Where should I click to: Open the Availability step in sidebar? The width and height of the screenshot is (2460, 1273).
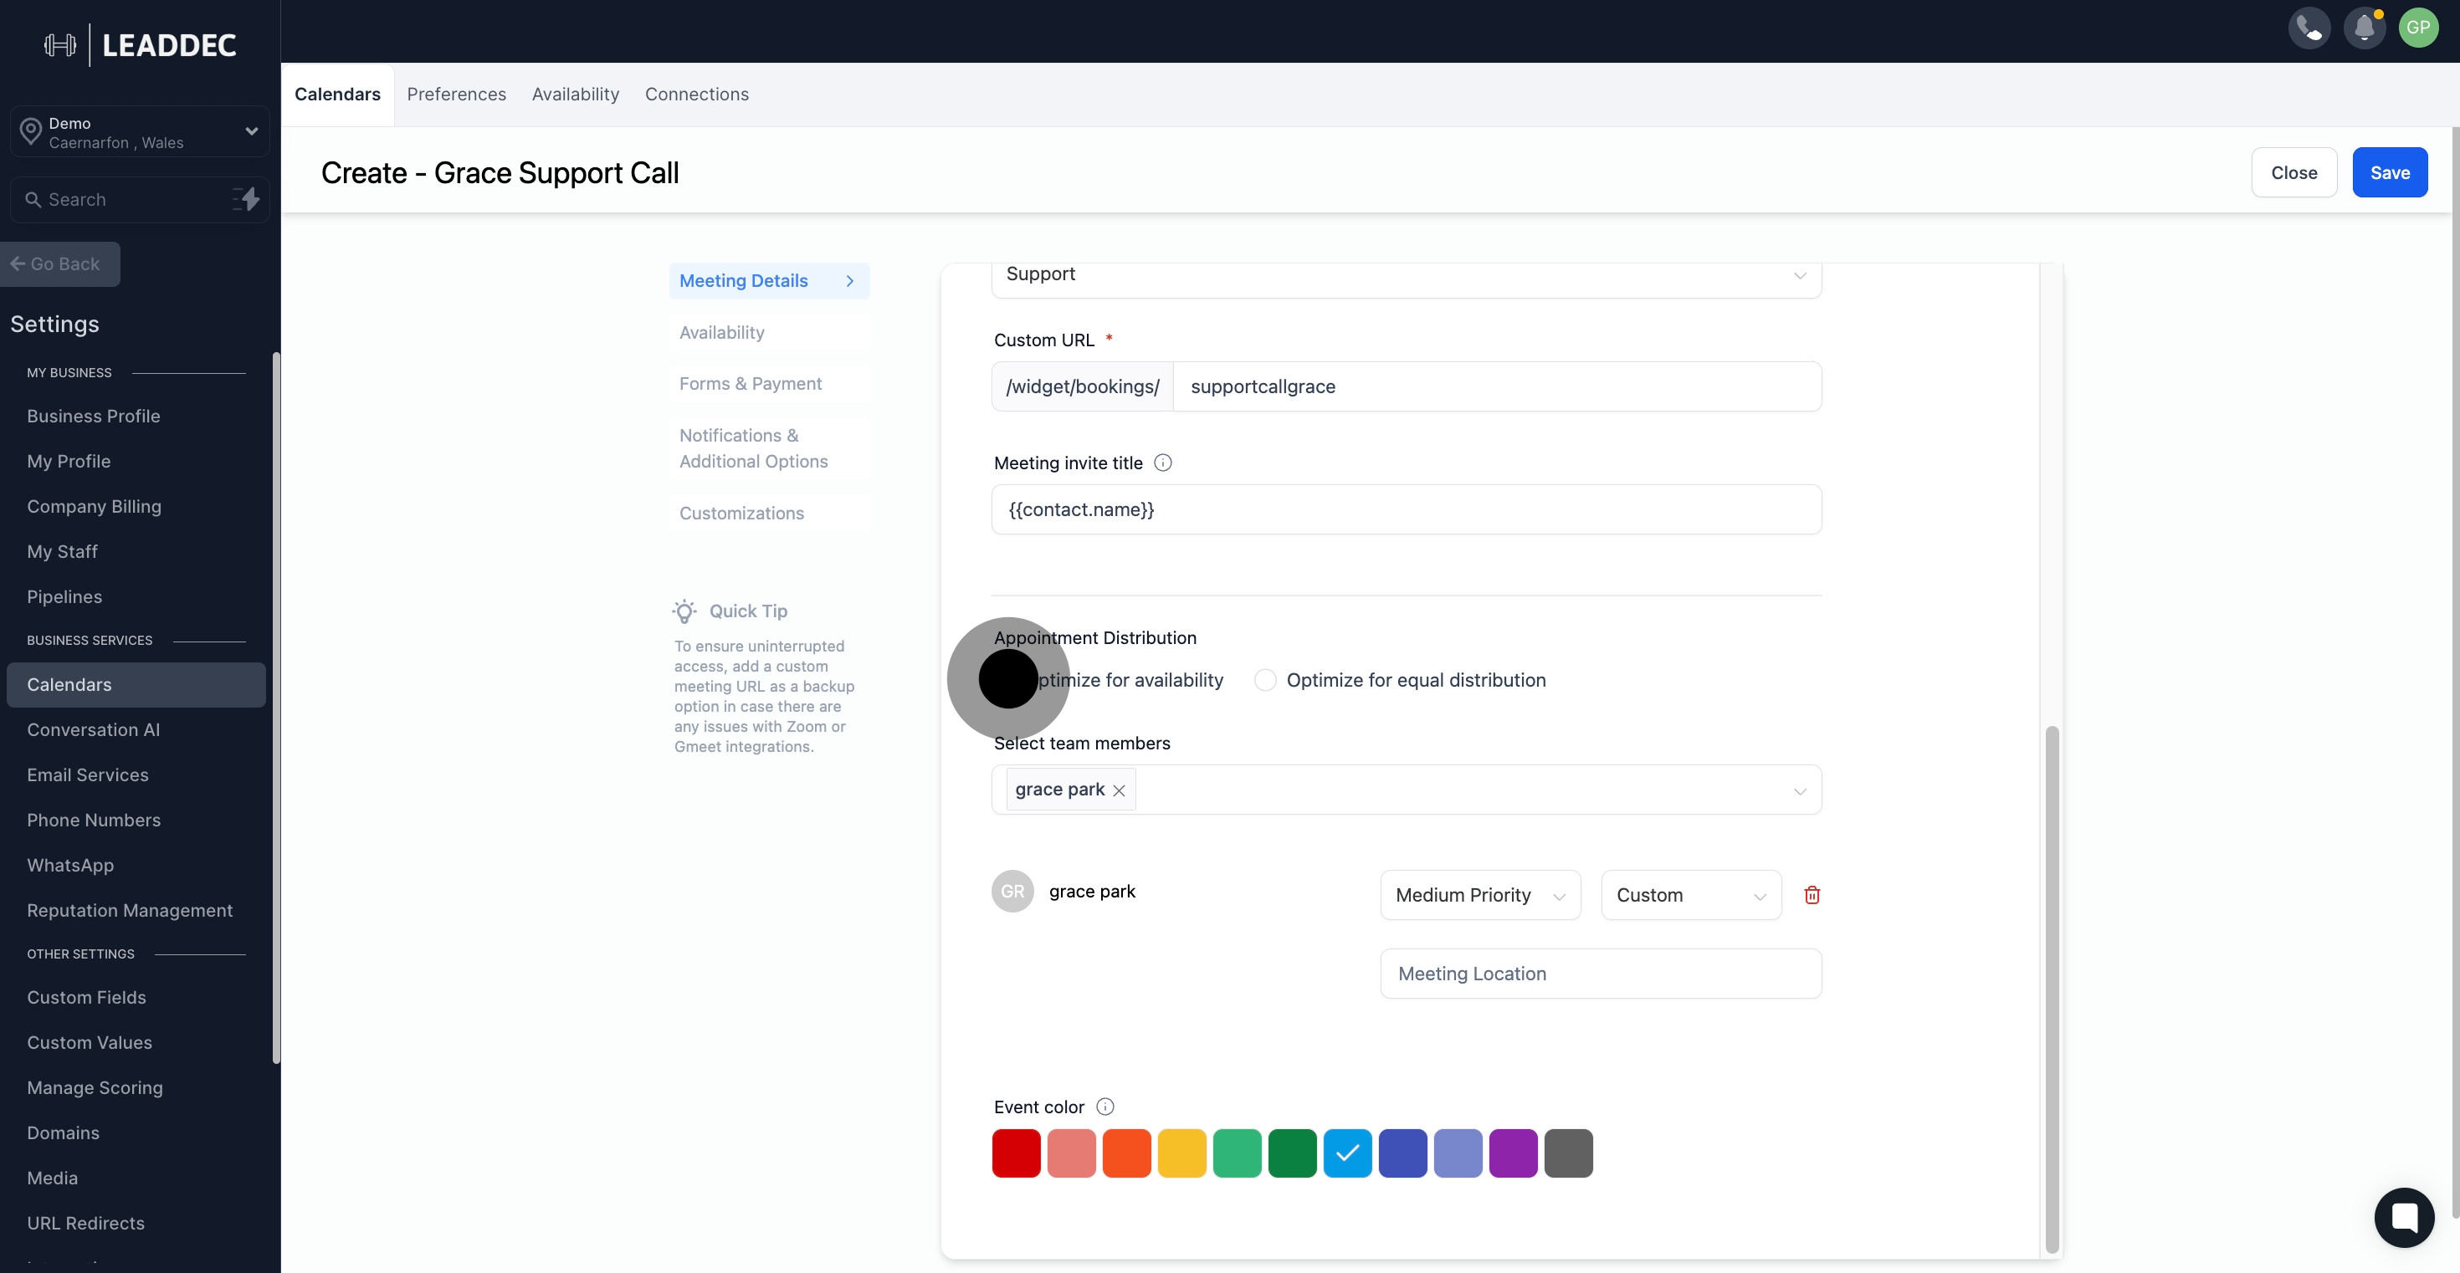[x=769, y=332]
